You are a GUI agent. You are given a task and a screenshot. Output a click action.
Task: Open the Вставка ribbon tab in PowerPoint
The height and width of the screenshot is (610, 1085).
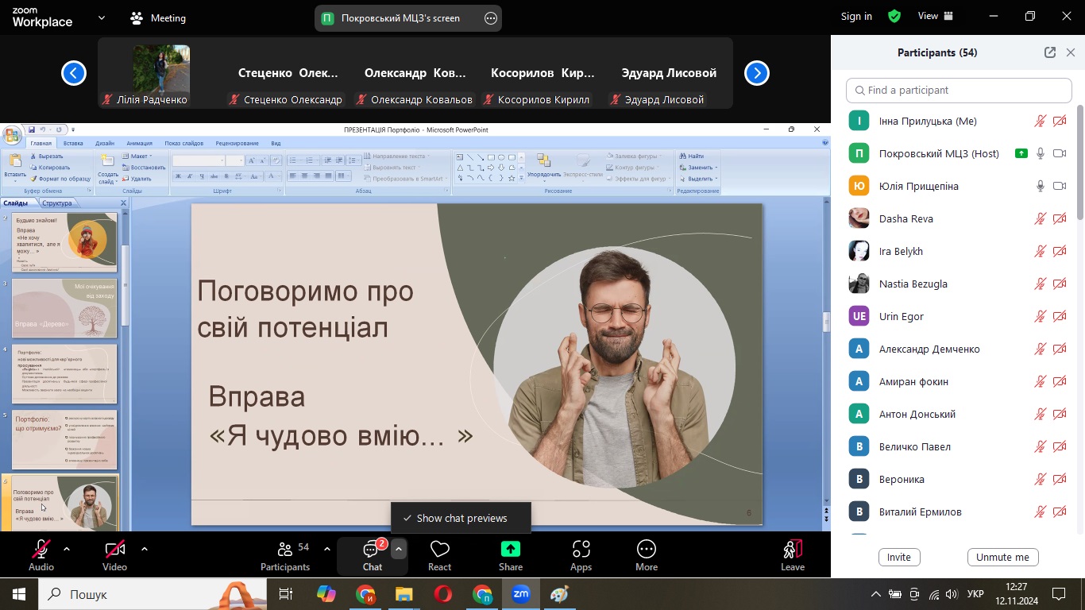tap(73, 144)
